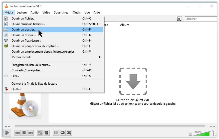Open the Audio menu
Image resolution: width=219 pixels, height=139 pixels.
pyautogui.click(x=35, y=13)
